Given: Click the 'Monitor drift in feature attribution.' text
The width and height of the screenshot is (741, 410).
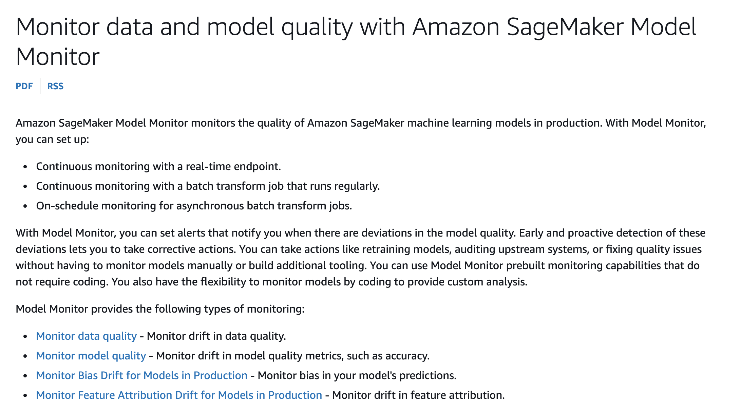Looking at the screenshot, I should (x=418, y=395).
